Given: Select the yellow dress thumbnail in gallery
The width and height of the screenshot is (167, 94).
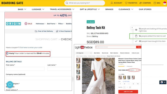Looking at the screenshot, I should (78, 66).
